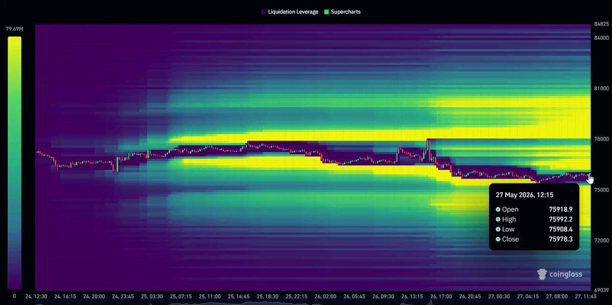The width and height of the screenshot is (612, 305).
Task: Click the Close value 75978.3
Action: 561,239
